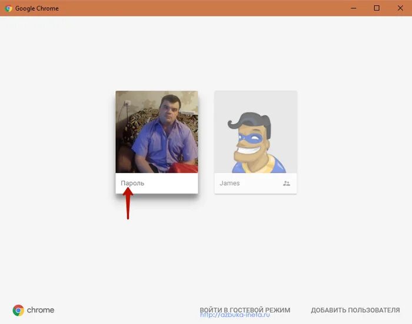412x324 pixels.
Task: Click the Пароль password field
Action: [157, 183]
